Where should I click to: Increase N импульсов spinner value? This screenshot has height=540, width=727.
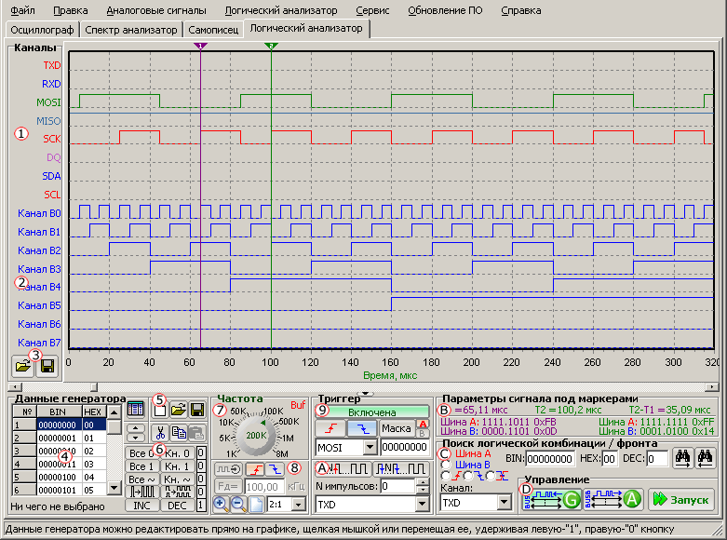click(x=423, y=482)
